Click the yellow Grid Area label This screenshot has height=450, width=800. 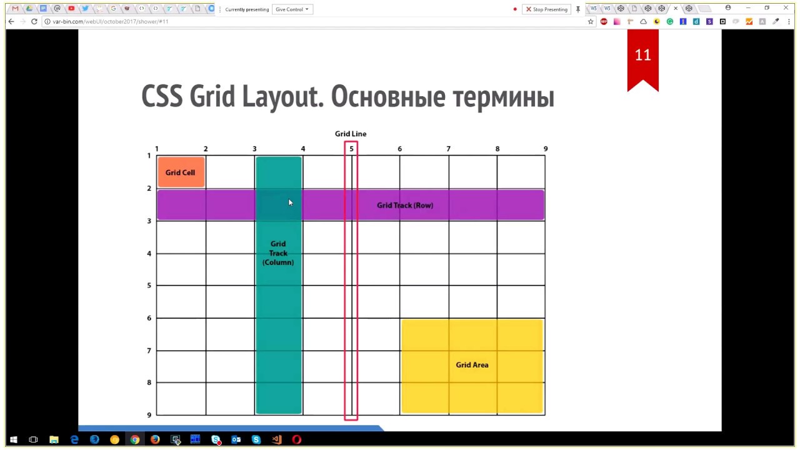point(472,365)
